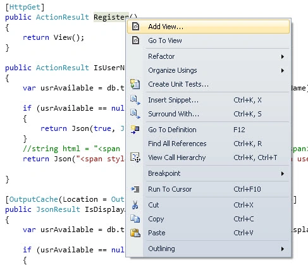This screenshot has width=308, height=265.
Task: Click the HttpGet attribute in code
Action: (x=25, y=7)
